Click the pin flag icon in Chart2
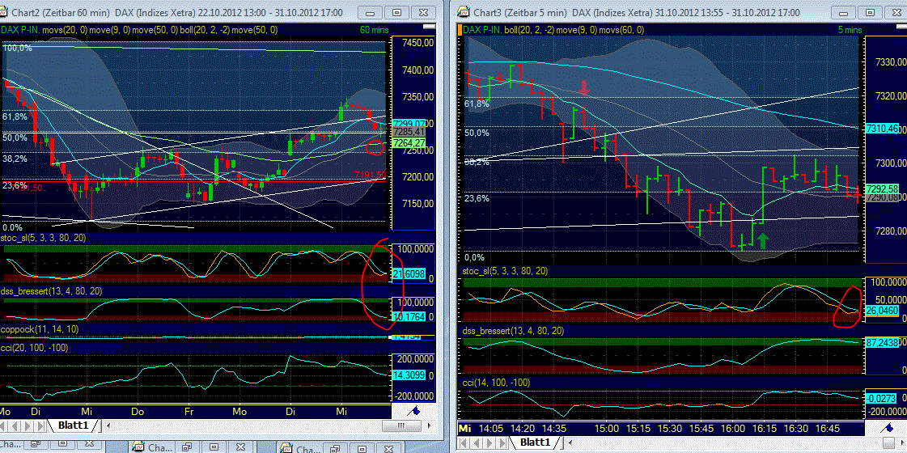 pyautogui.click(x=414, y=412)
